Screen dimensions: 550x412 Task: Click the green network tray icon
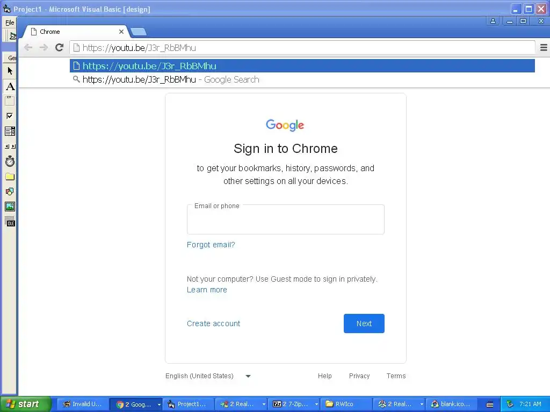(x=510, y=404)
